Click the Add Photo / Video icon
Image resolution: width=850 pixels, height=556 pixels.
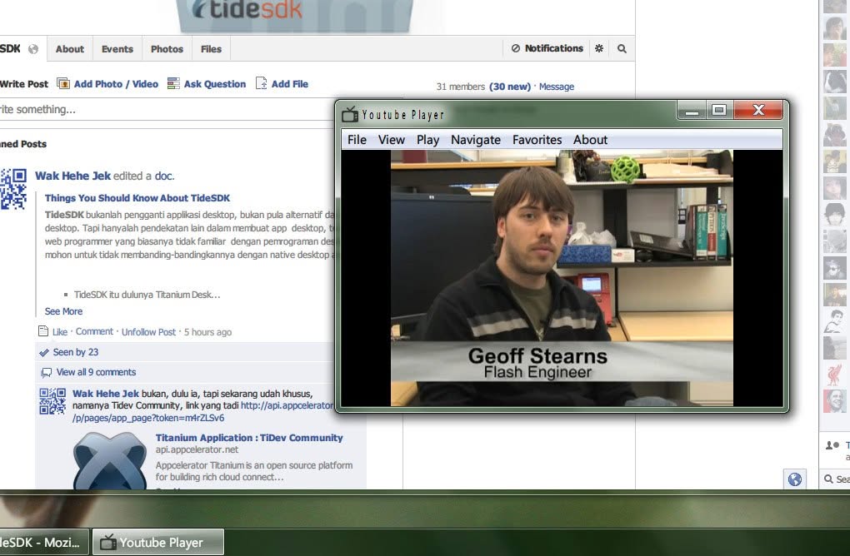tap(63, 83)
